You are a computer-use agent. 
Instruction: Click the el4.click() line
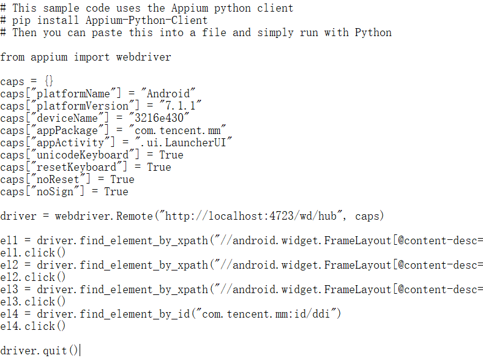(32, 326)
